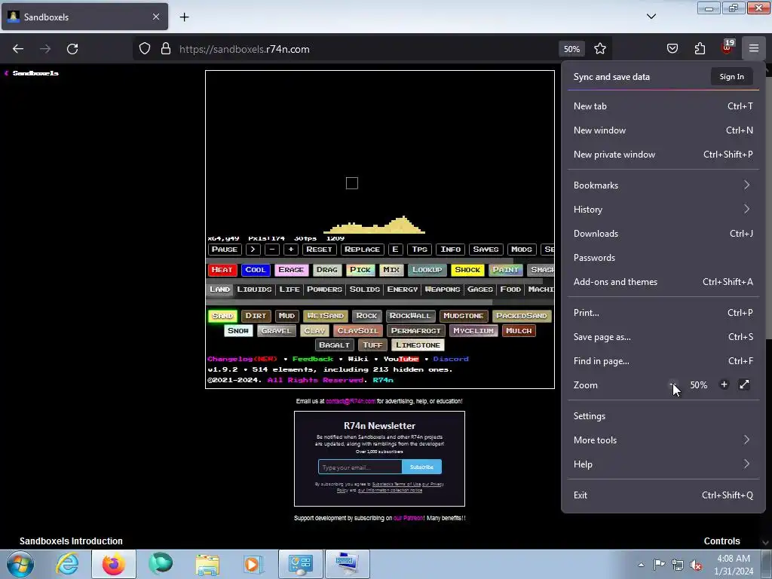Click Sign In in the menu
Screen dimensions: 772x579
[731, 76]
